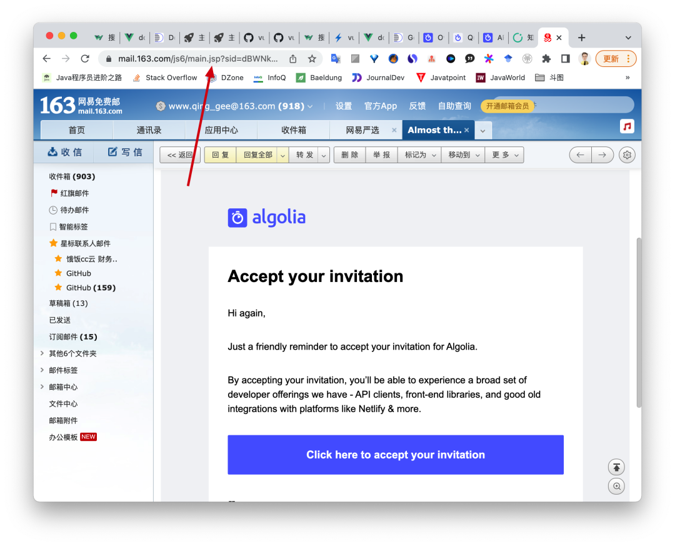Expand the 转发 dropdown arrow
This screenshot has width=675, height=546.
pos(324,156)
